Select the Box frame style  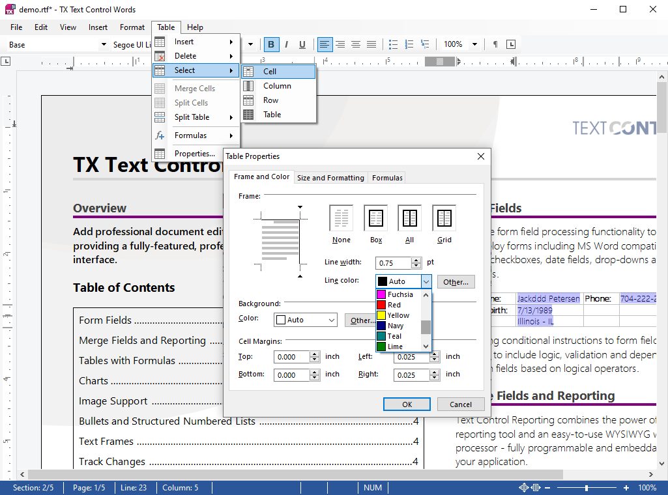click(x=375, y=218)
